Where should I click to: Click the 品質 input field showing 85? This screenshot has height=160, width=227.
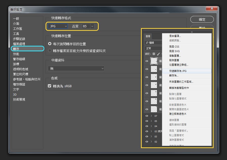(x=86, y=26)
